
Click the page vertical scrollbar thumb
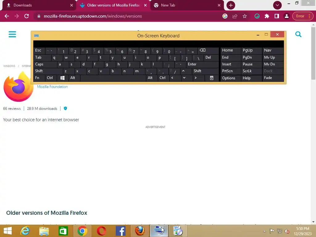tap(313, 53)
